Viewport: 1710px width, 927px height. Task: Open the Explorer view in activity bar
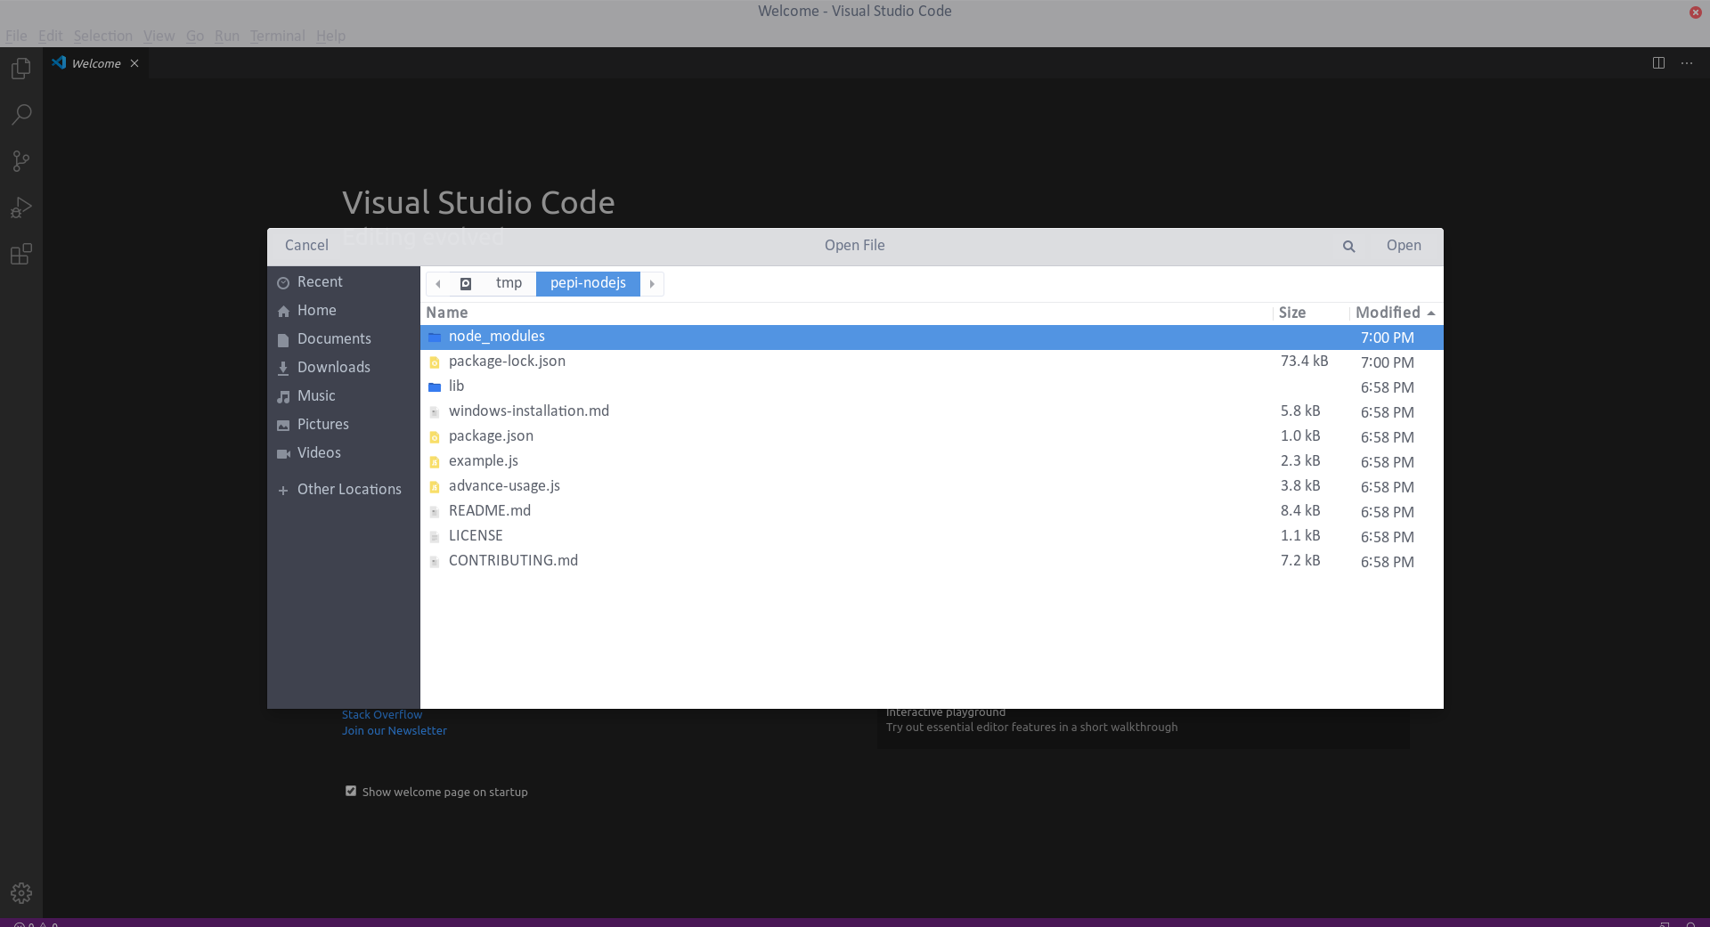[x=21, y=69]
